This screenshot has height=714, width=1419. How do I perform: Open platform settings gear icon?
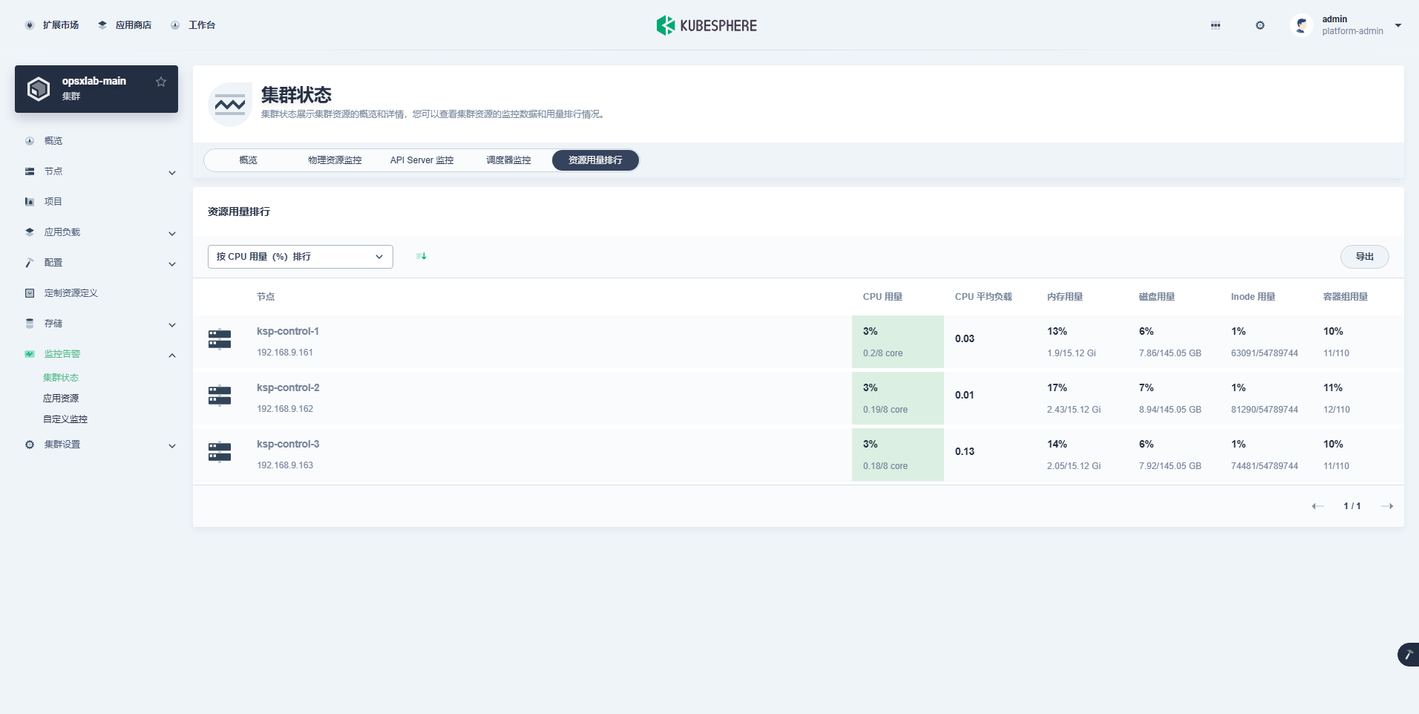point(1260,25)
